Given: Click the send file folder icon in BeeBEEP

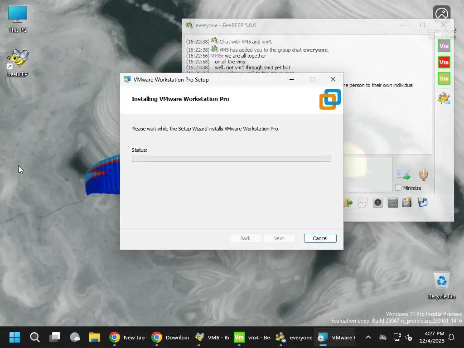Looking at the screenshot, I should coord(349,203).
